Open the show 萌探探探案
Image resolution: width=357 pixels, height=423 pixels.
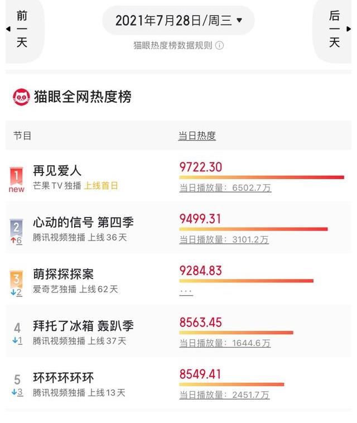point(64,274)
